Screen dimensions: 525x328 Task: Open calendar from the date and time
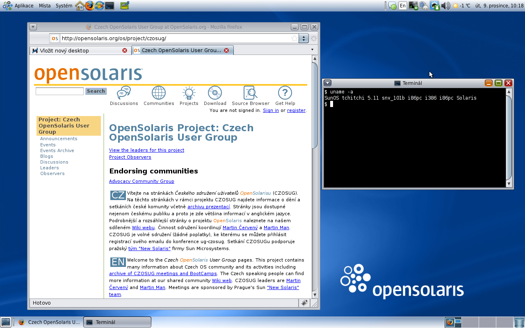tap(499, 6)
